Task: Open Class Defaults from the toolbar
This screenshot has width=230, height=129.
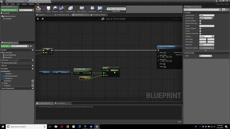Action: tap(82, 9)
